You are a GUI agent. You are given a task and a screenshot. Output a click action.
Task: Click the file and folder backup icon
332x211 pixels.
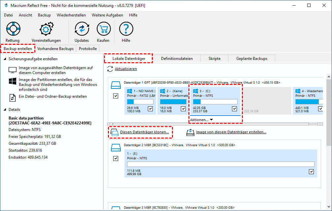[13, 98]
